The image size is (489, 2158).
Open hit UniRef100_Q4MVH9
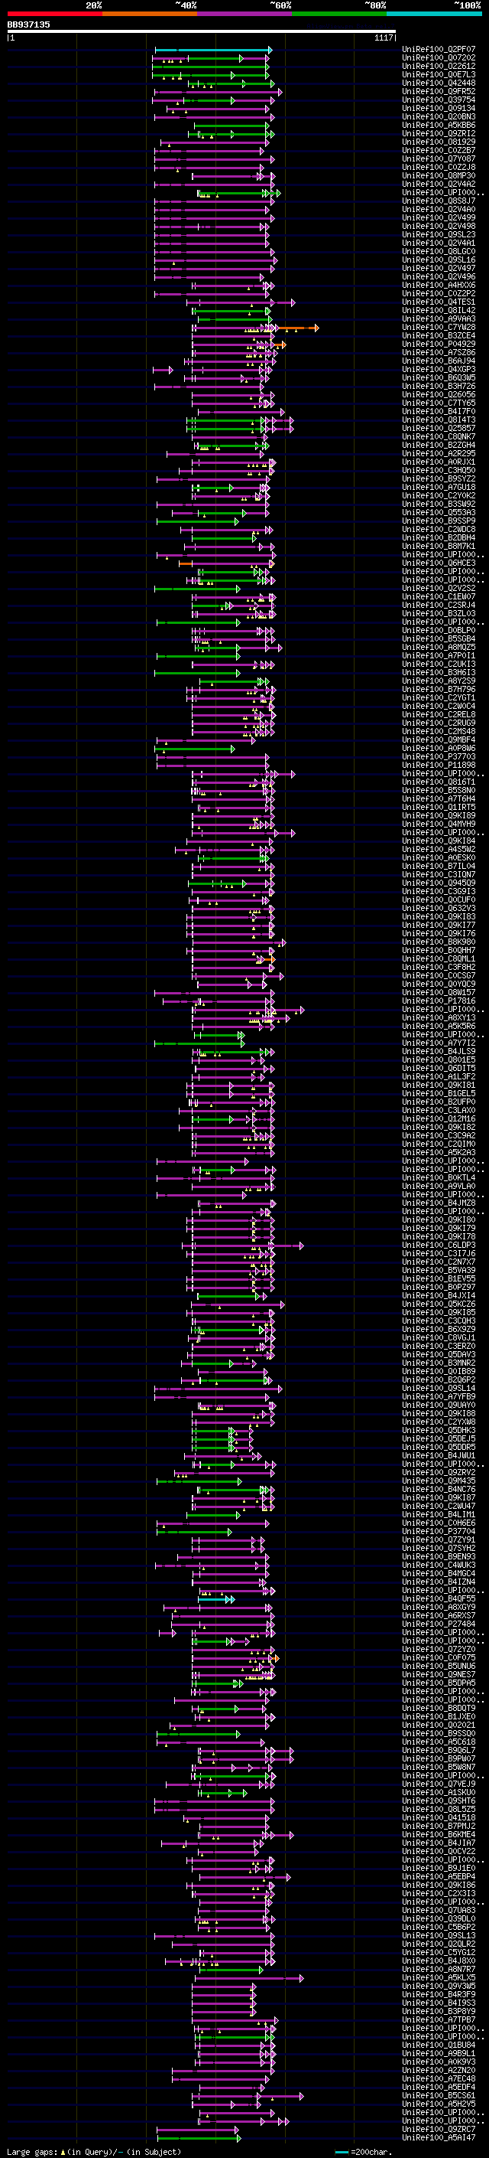click(439, 824)
